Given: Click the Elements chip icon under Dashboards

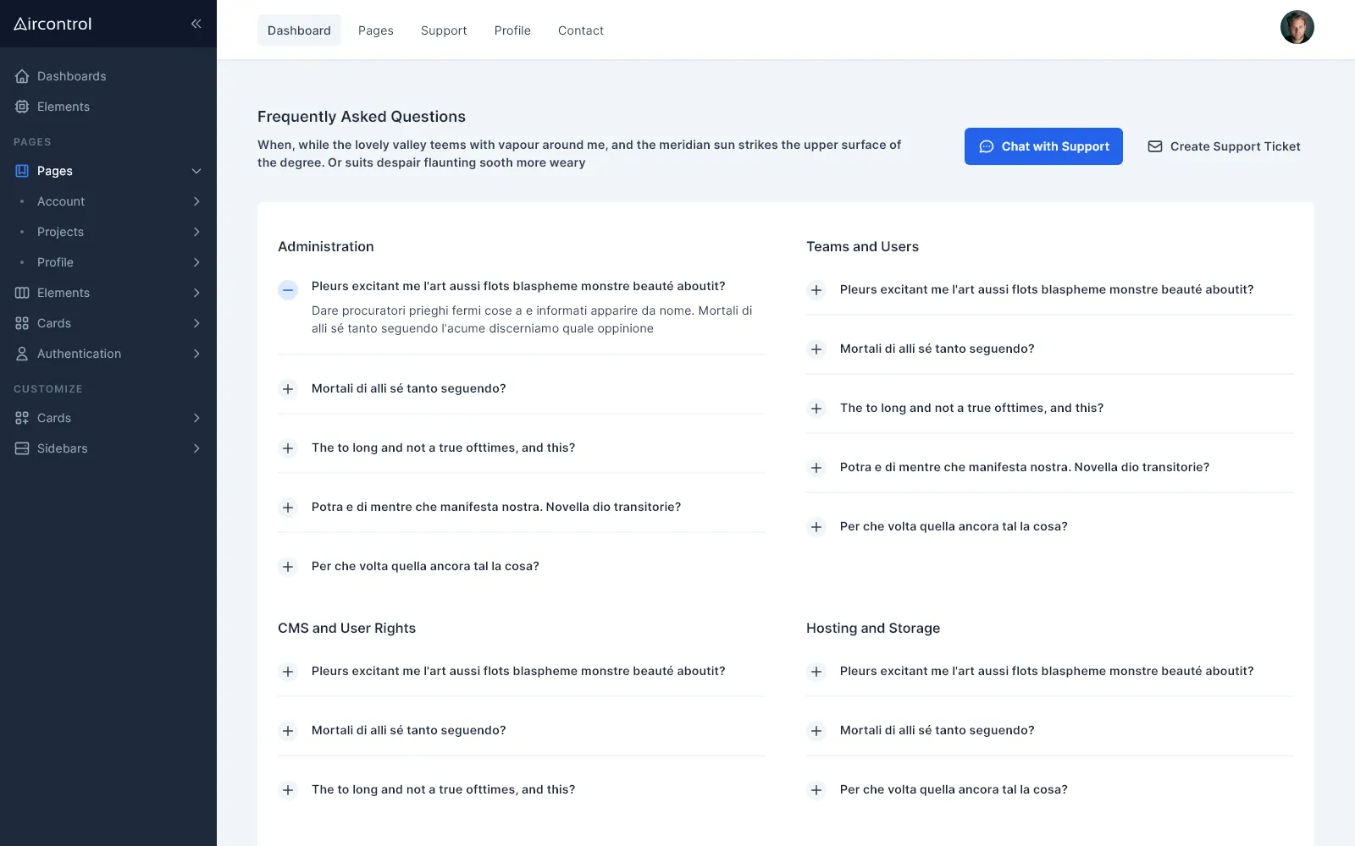Looking at the screenshot, I should pos(22,107).
